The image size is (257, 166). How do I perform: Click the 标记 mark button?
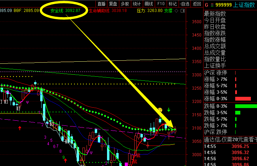[173, 4]
